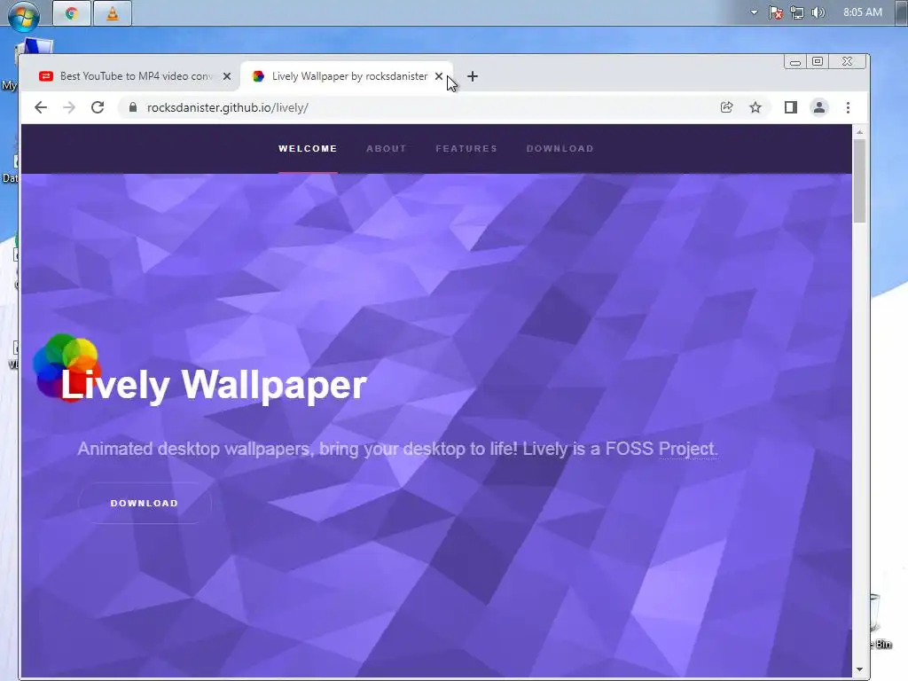
Task: Go forward with the forward arrow
Action: [69, 107]
